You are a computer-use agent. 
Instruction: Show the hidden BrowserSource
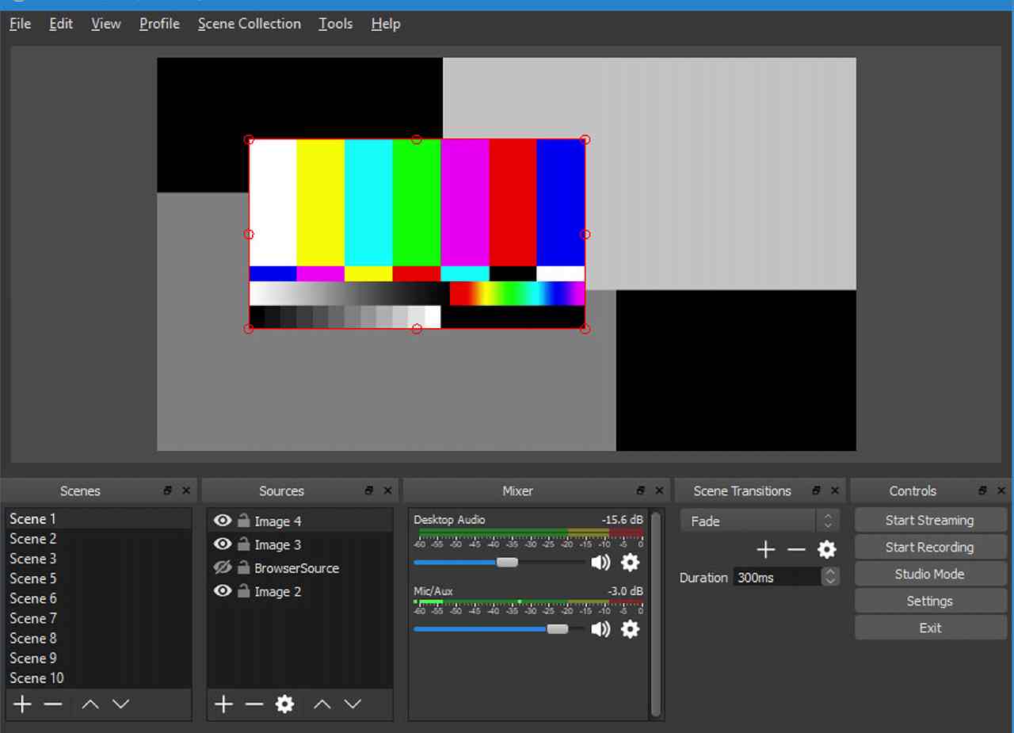223,568
